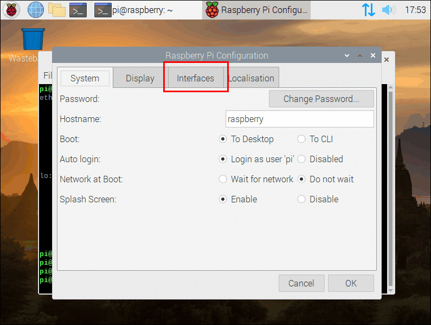Launch the Terminal from the taskbar launcher
Viewport: 431px width, 325px height.
(x=78, y=10)
